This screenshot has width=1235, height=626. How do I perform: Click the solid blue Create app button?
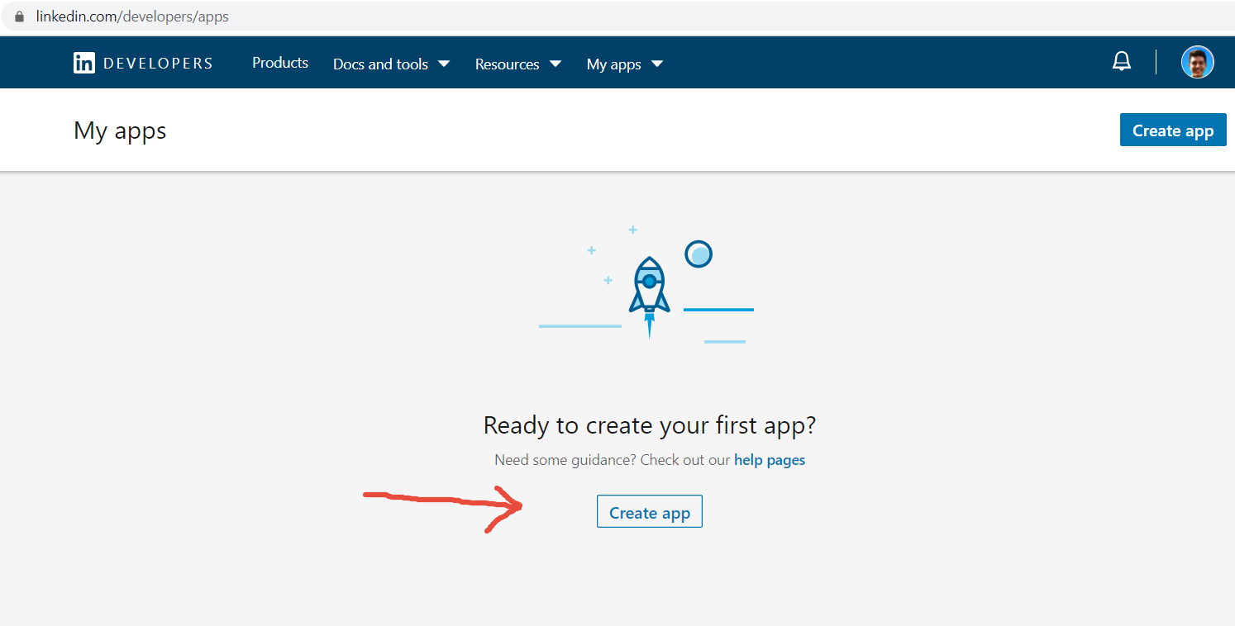1173,130
